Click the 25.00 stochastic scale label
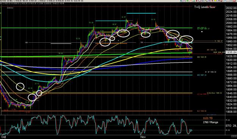The height and width of the screenshot is (139, 237). click(x=228, y=130)
